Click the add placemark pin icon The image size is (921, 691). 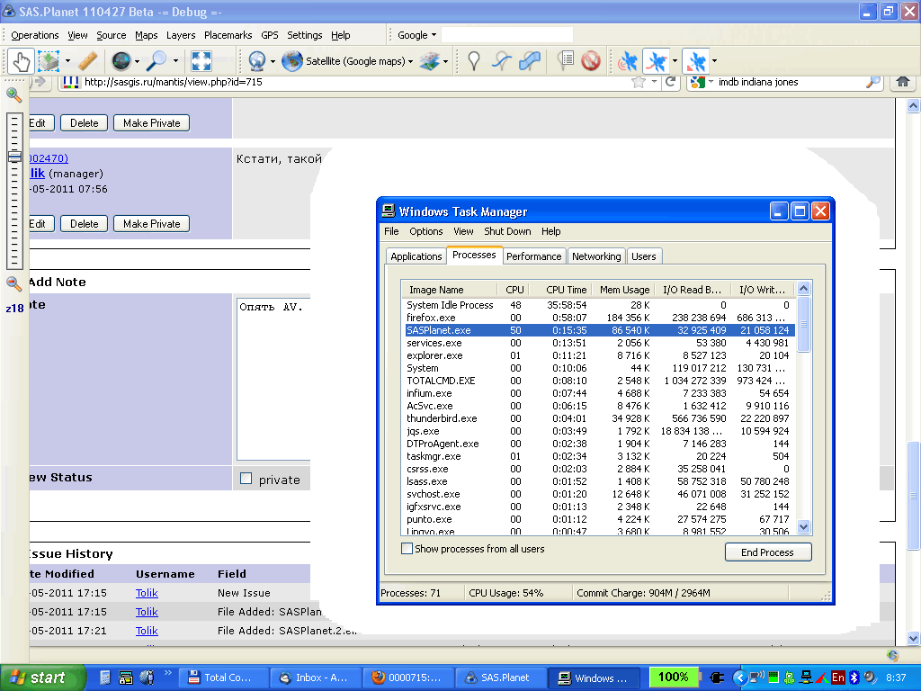click(474, 61)
